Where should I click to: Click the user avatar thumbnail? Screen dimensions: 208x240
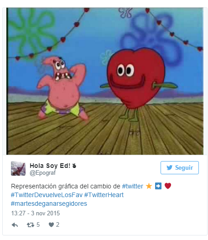18,168
